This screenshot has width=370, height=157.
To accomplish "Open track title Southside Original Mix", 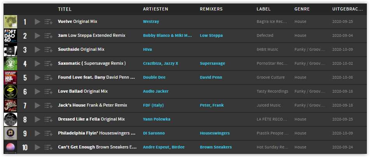I will tap(81, 50).
